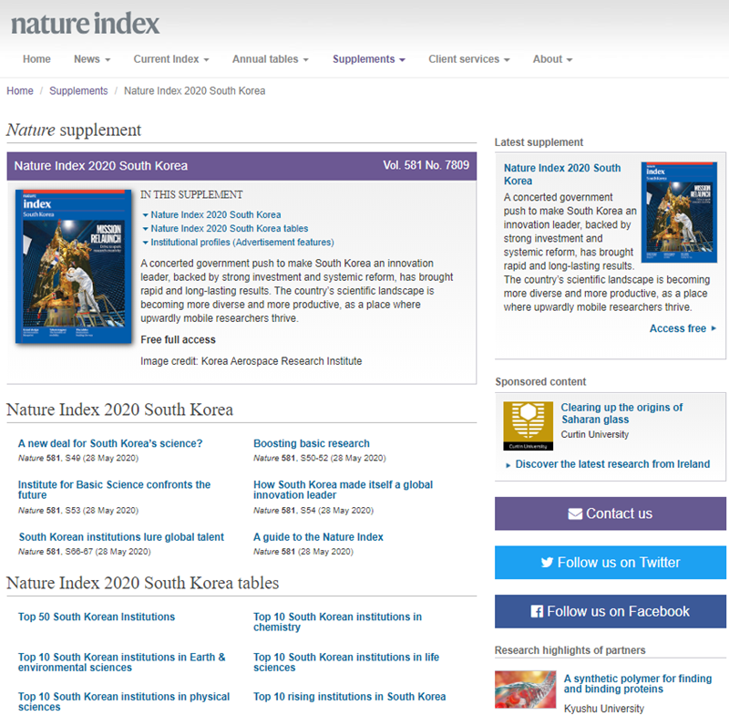
Task: Open 'Institute for Basic Science confronts the future'
Action: pyautogui.click(x=115, y=490)
